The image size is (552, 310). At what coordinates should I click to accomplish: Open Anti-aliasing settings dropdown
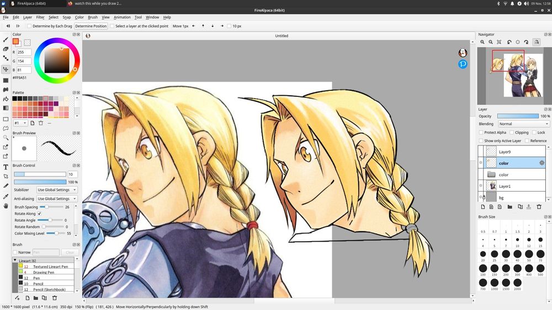(57, 199)
